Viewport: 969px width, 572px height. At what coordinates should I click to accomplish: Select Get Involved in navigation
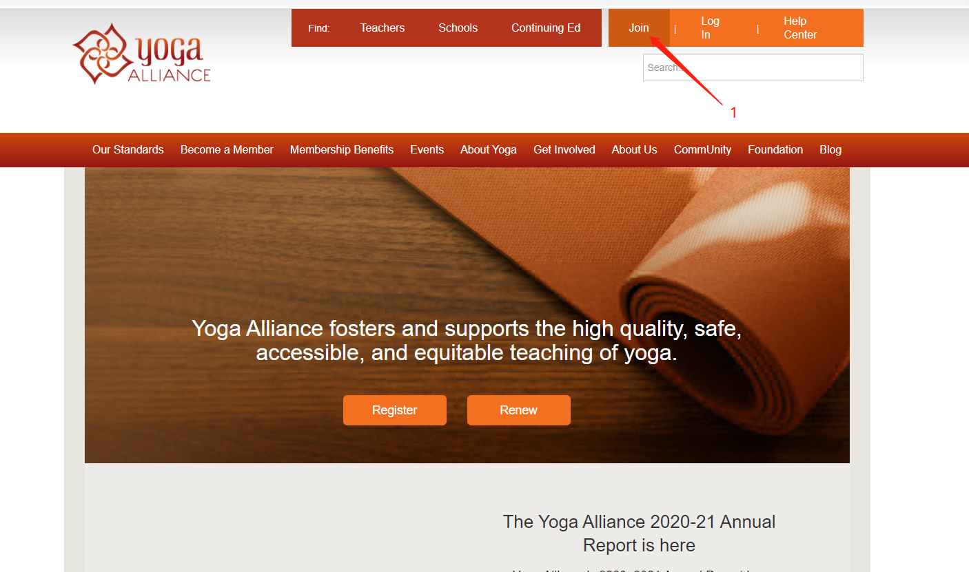pos(564,150)
